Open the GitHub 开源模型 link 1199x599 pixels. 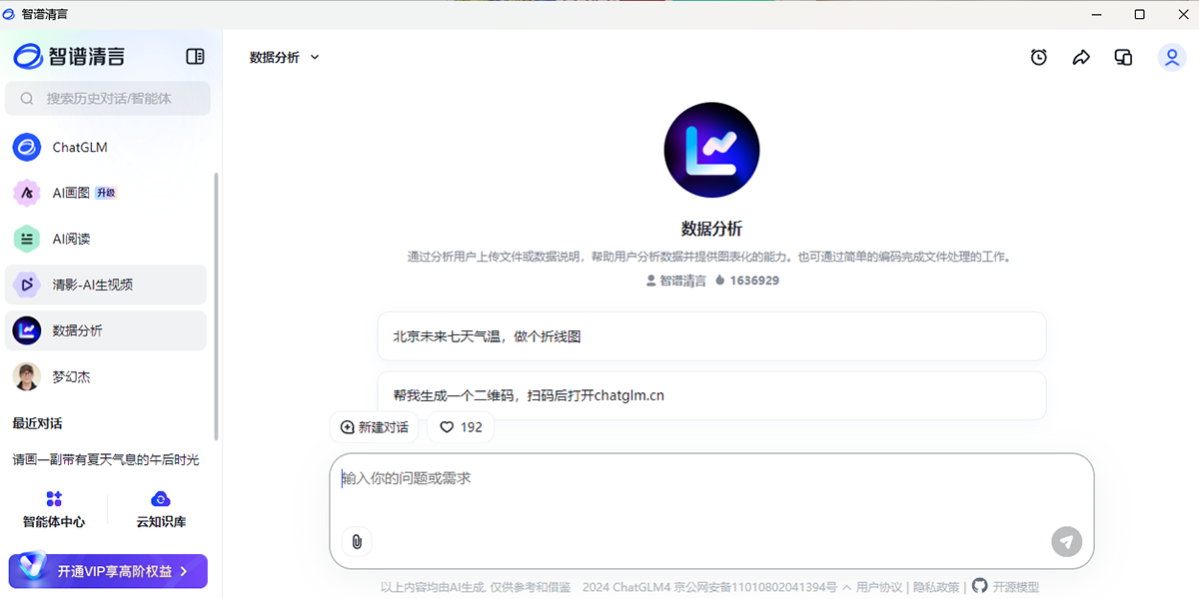[x=1005, y=587]
